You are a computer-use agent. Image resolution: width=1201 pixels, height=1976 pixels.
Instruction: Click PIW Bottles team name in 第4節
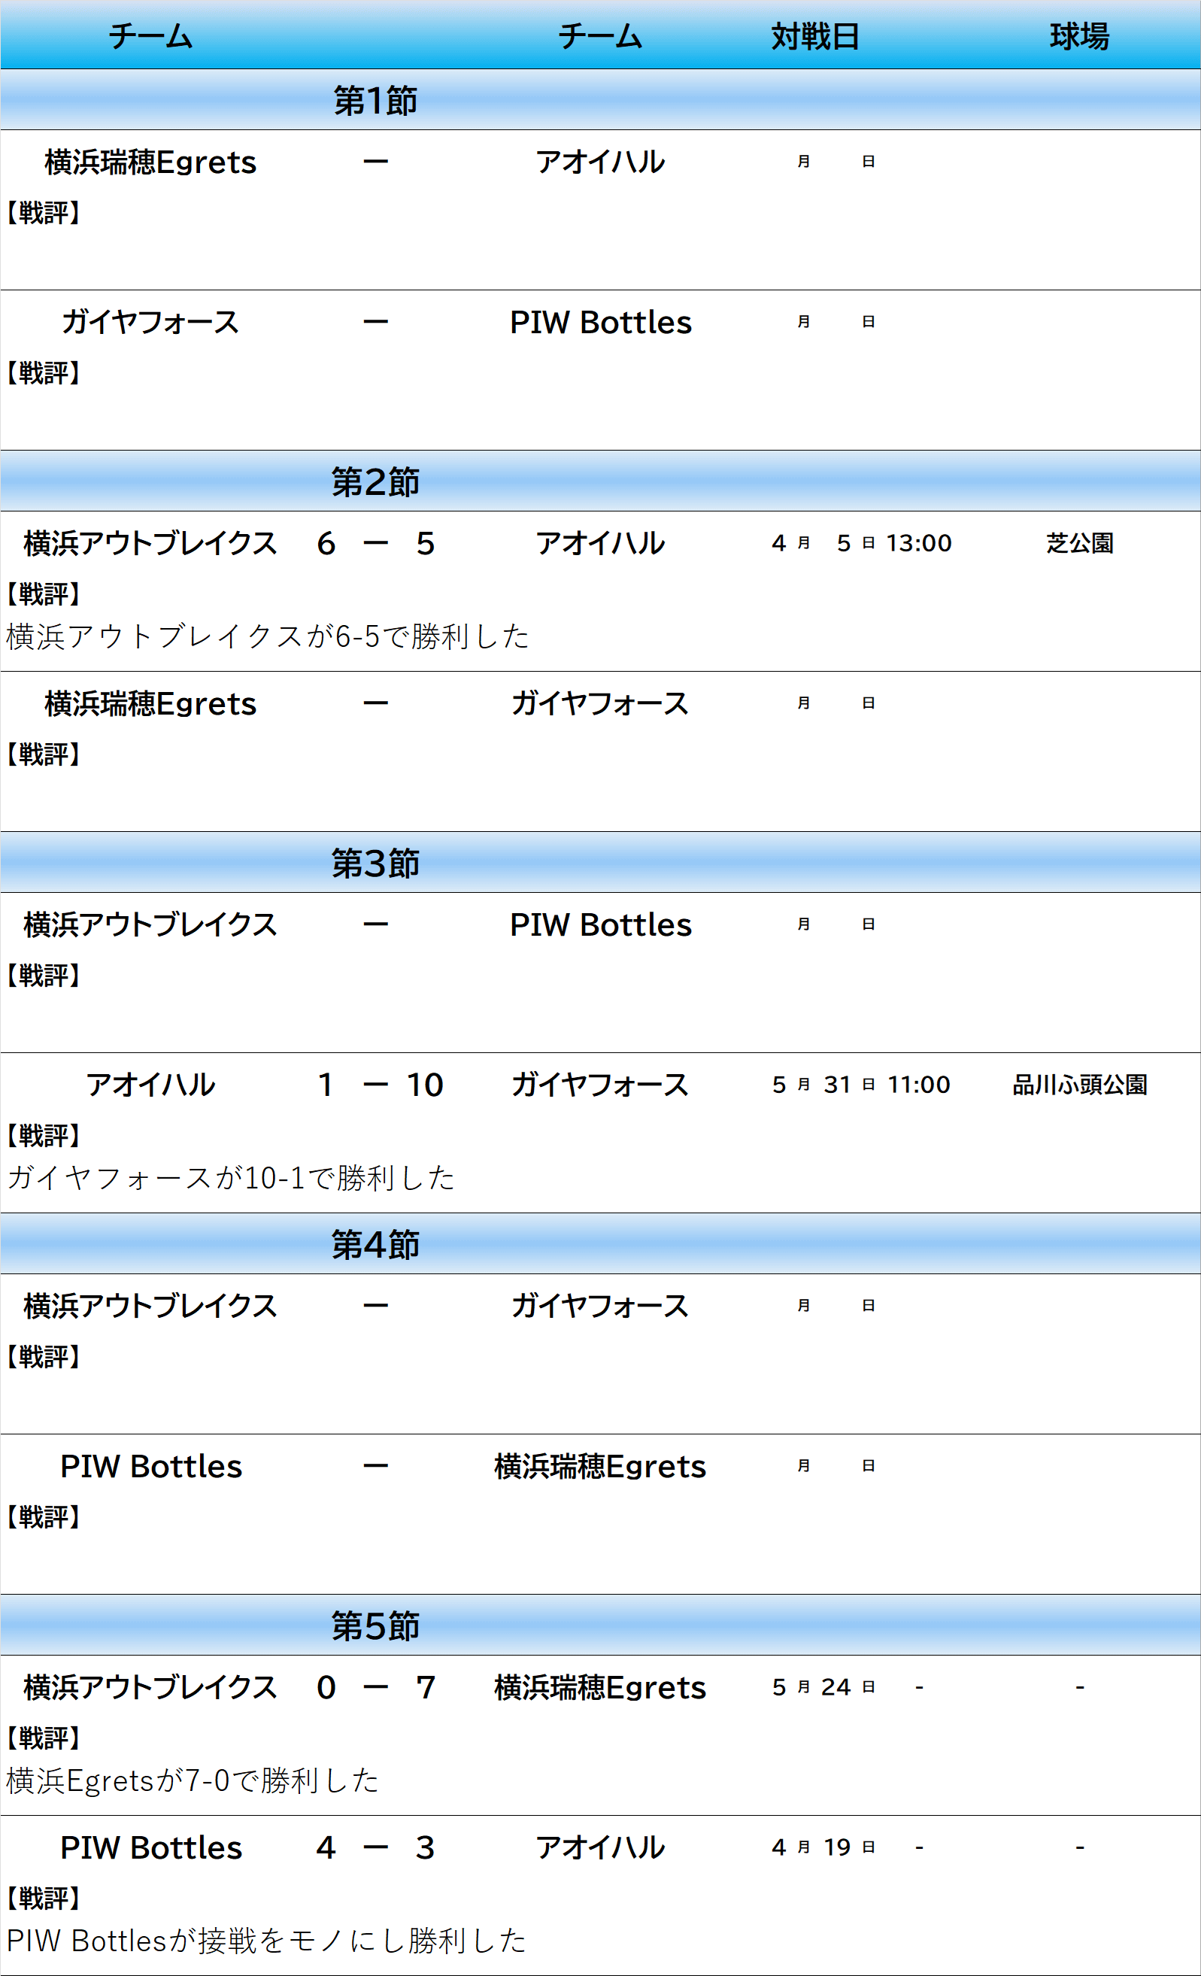pos(150,1466)
